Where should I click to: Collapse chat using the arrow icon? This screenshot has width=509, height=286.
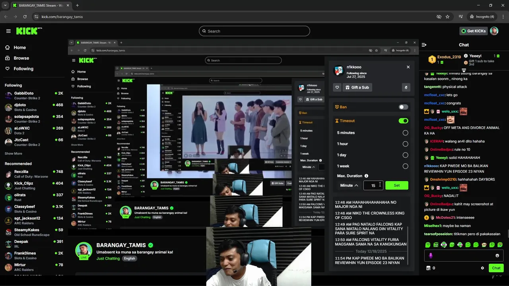coord(424,45)
